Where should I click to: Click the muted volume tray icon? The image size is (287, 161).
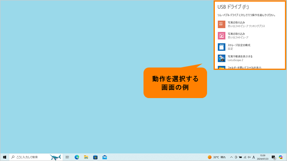point(249,157)
